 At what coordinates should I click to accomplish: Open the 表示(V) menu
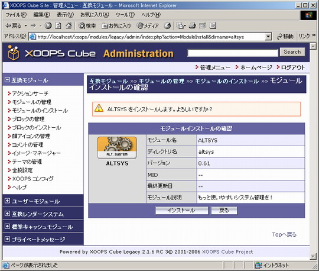65,15
